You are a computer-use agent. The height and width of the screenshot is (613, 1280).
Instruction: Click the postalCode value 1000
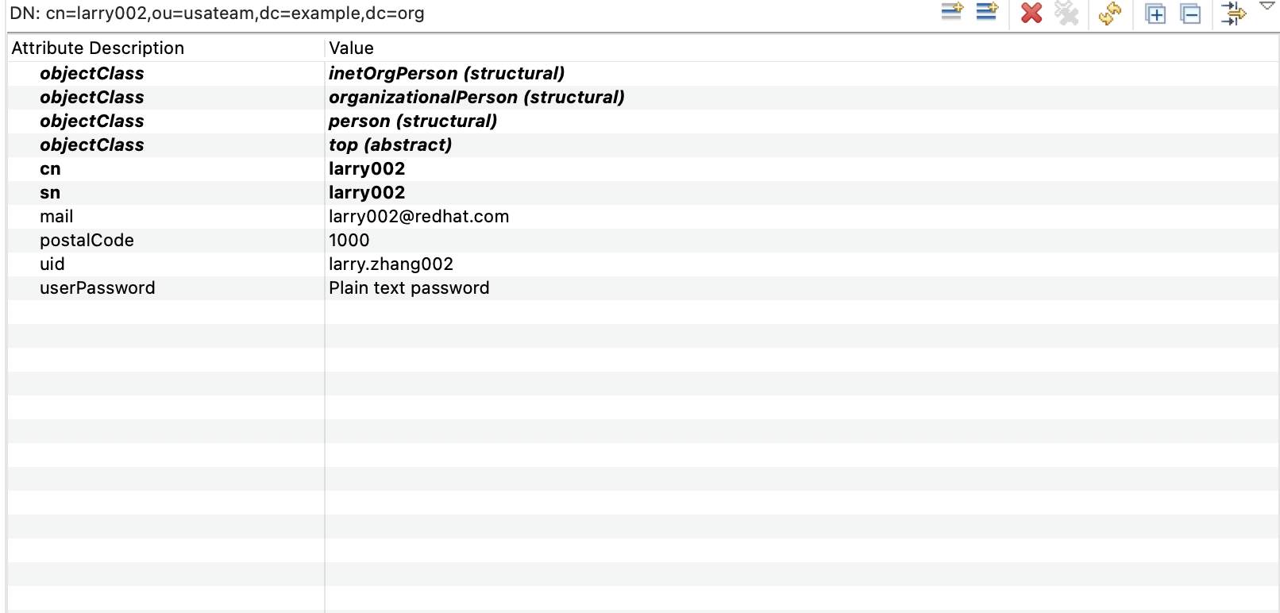click(349, 241)
